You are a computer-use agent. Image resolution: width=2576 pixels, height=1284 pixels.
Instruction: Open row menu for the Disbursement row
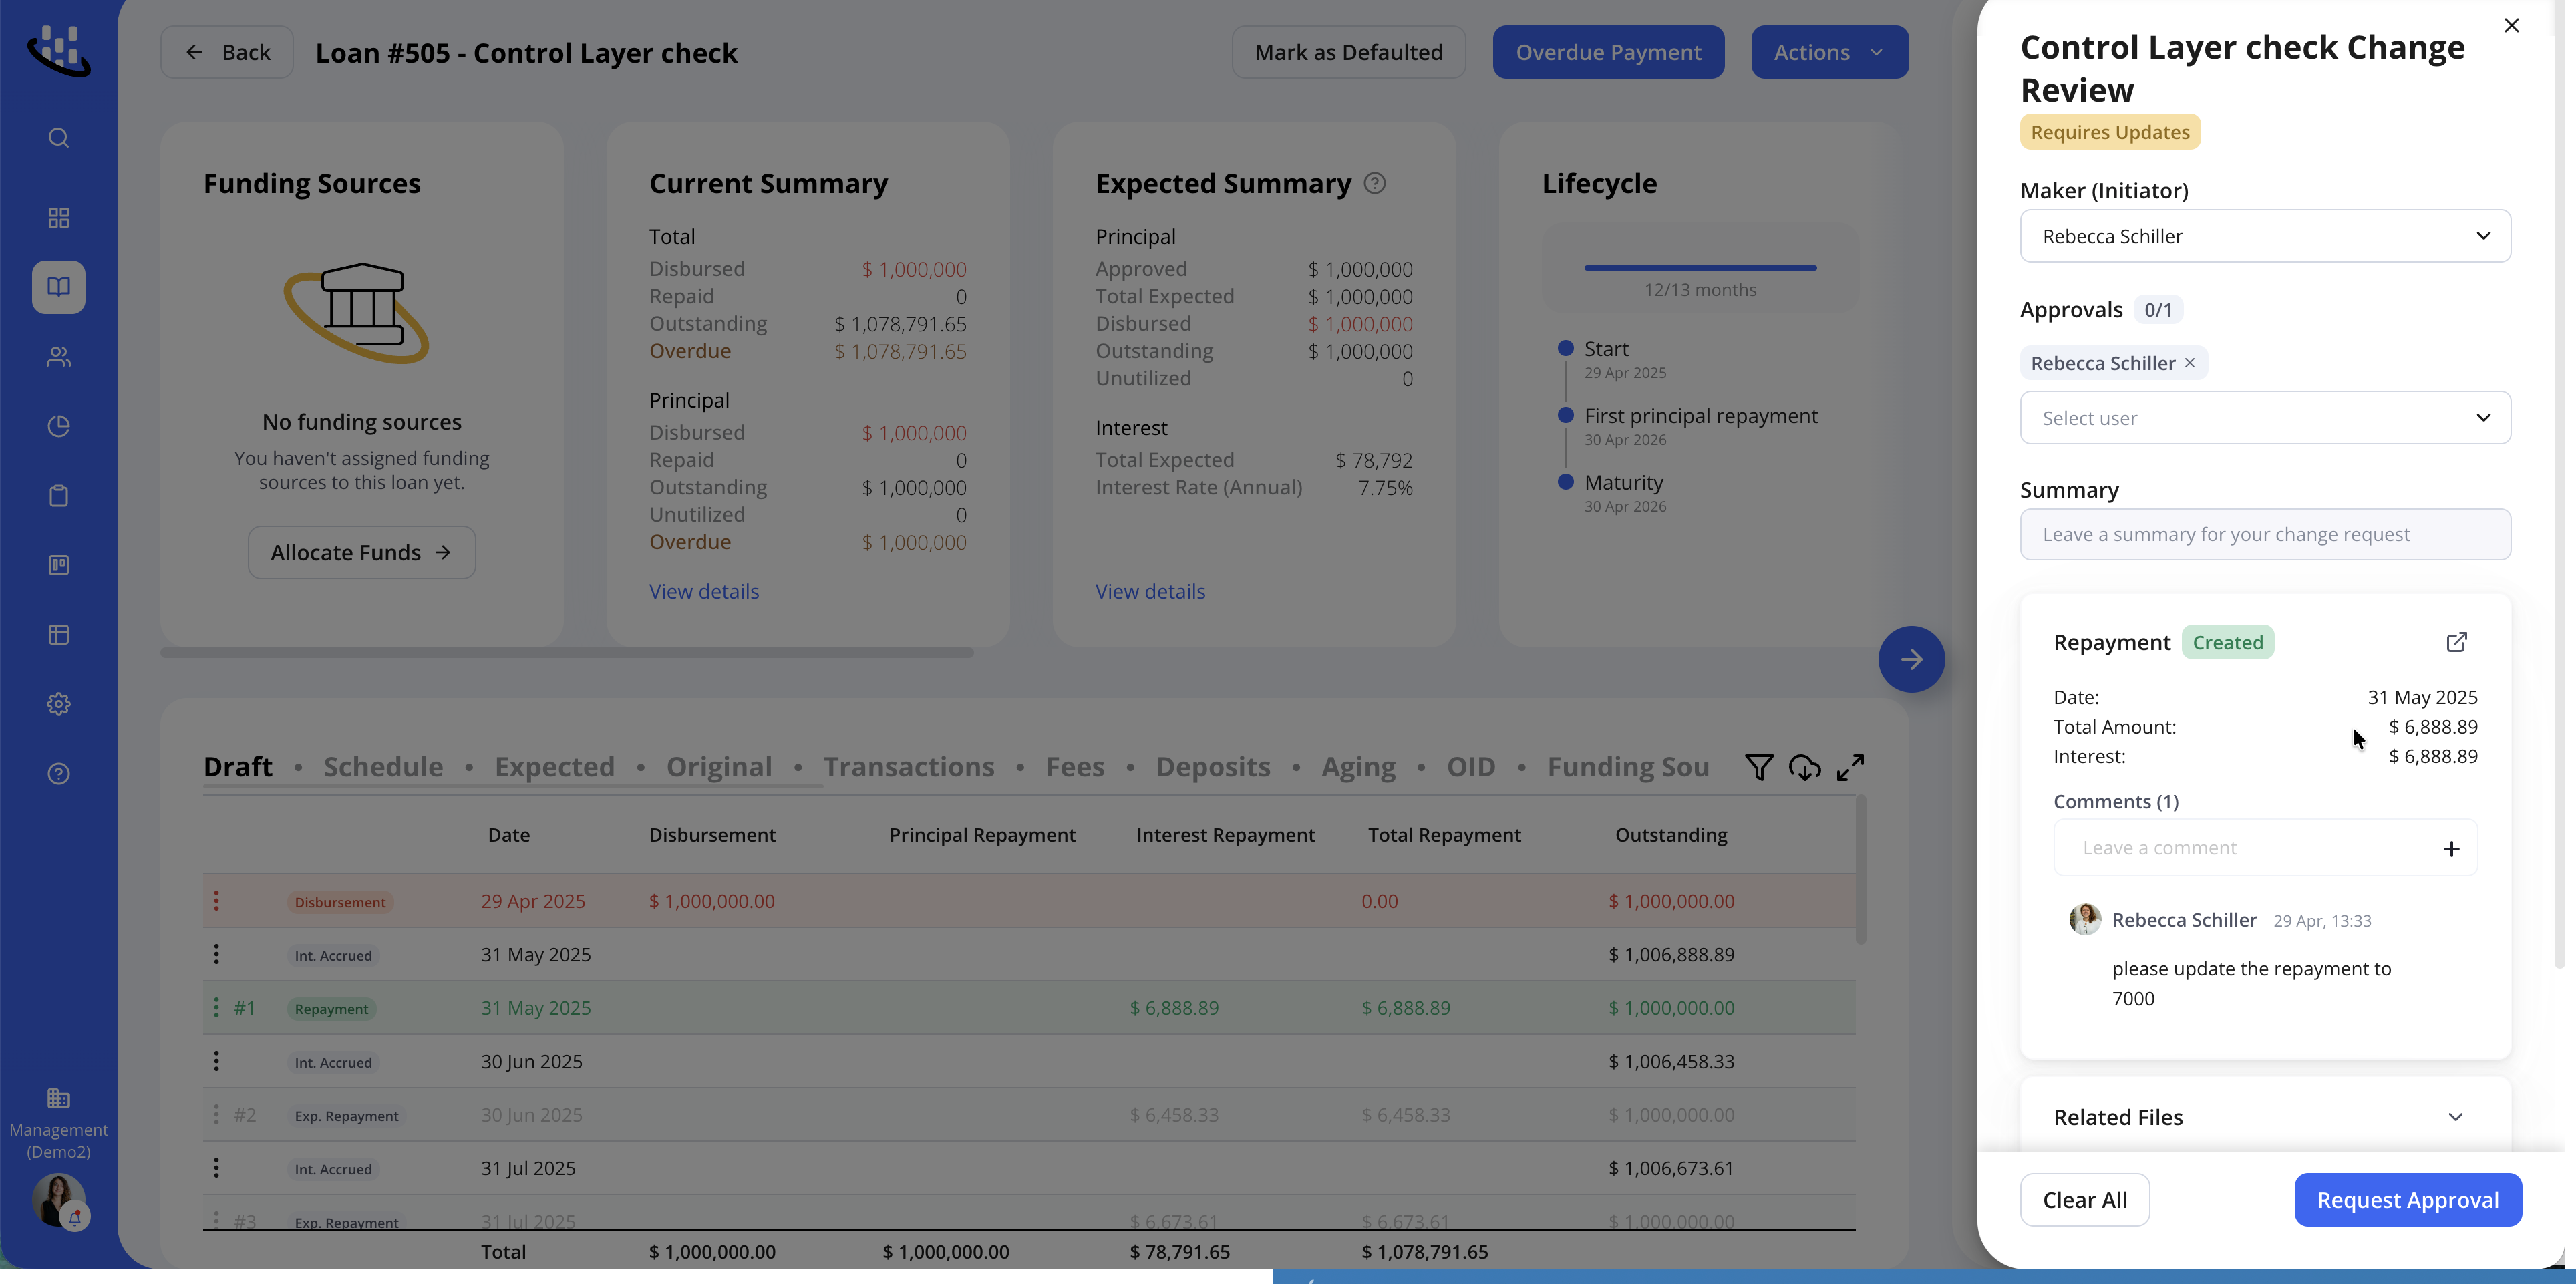click(216, 901)
